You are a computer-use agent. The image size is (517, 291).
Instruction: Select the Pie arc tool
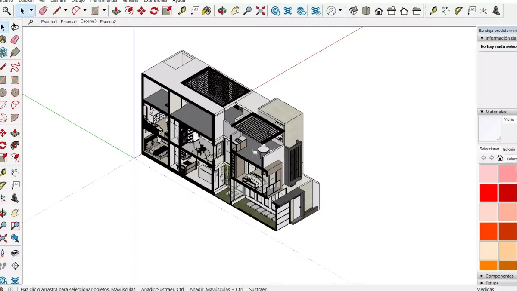[x=15, y=117]
